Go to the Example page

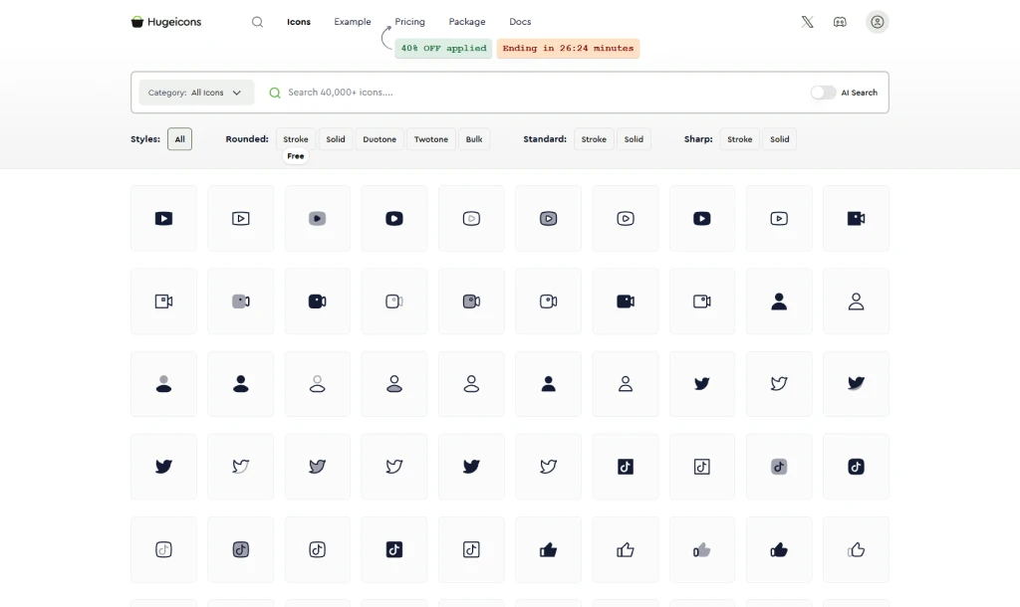click(353, 22)
